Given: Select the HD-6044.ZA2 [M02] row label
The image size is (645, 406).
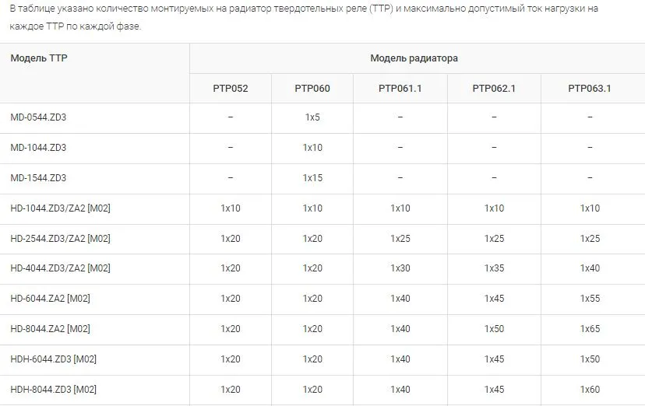Looking at the screenshot, I should 51,299.
